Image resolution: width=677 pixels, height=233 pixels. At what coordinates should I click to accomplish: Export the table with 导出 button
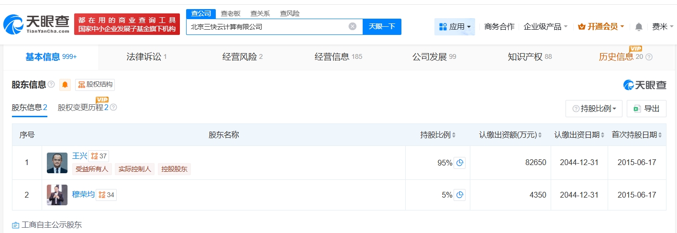click(646, 109)
